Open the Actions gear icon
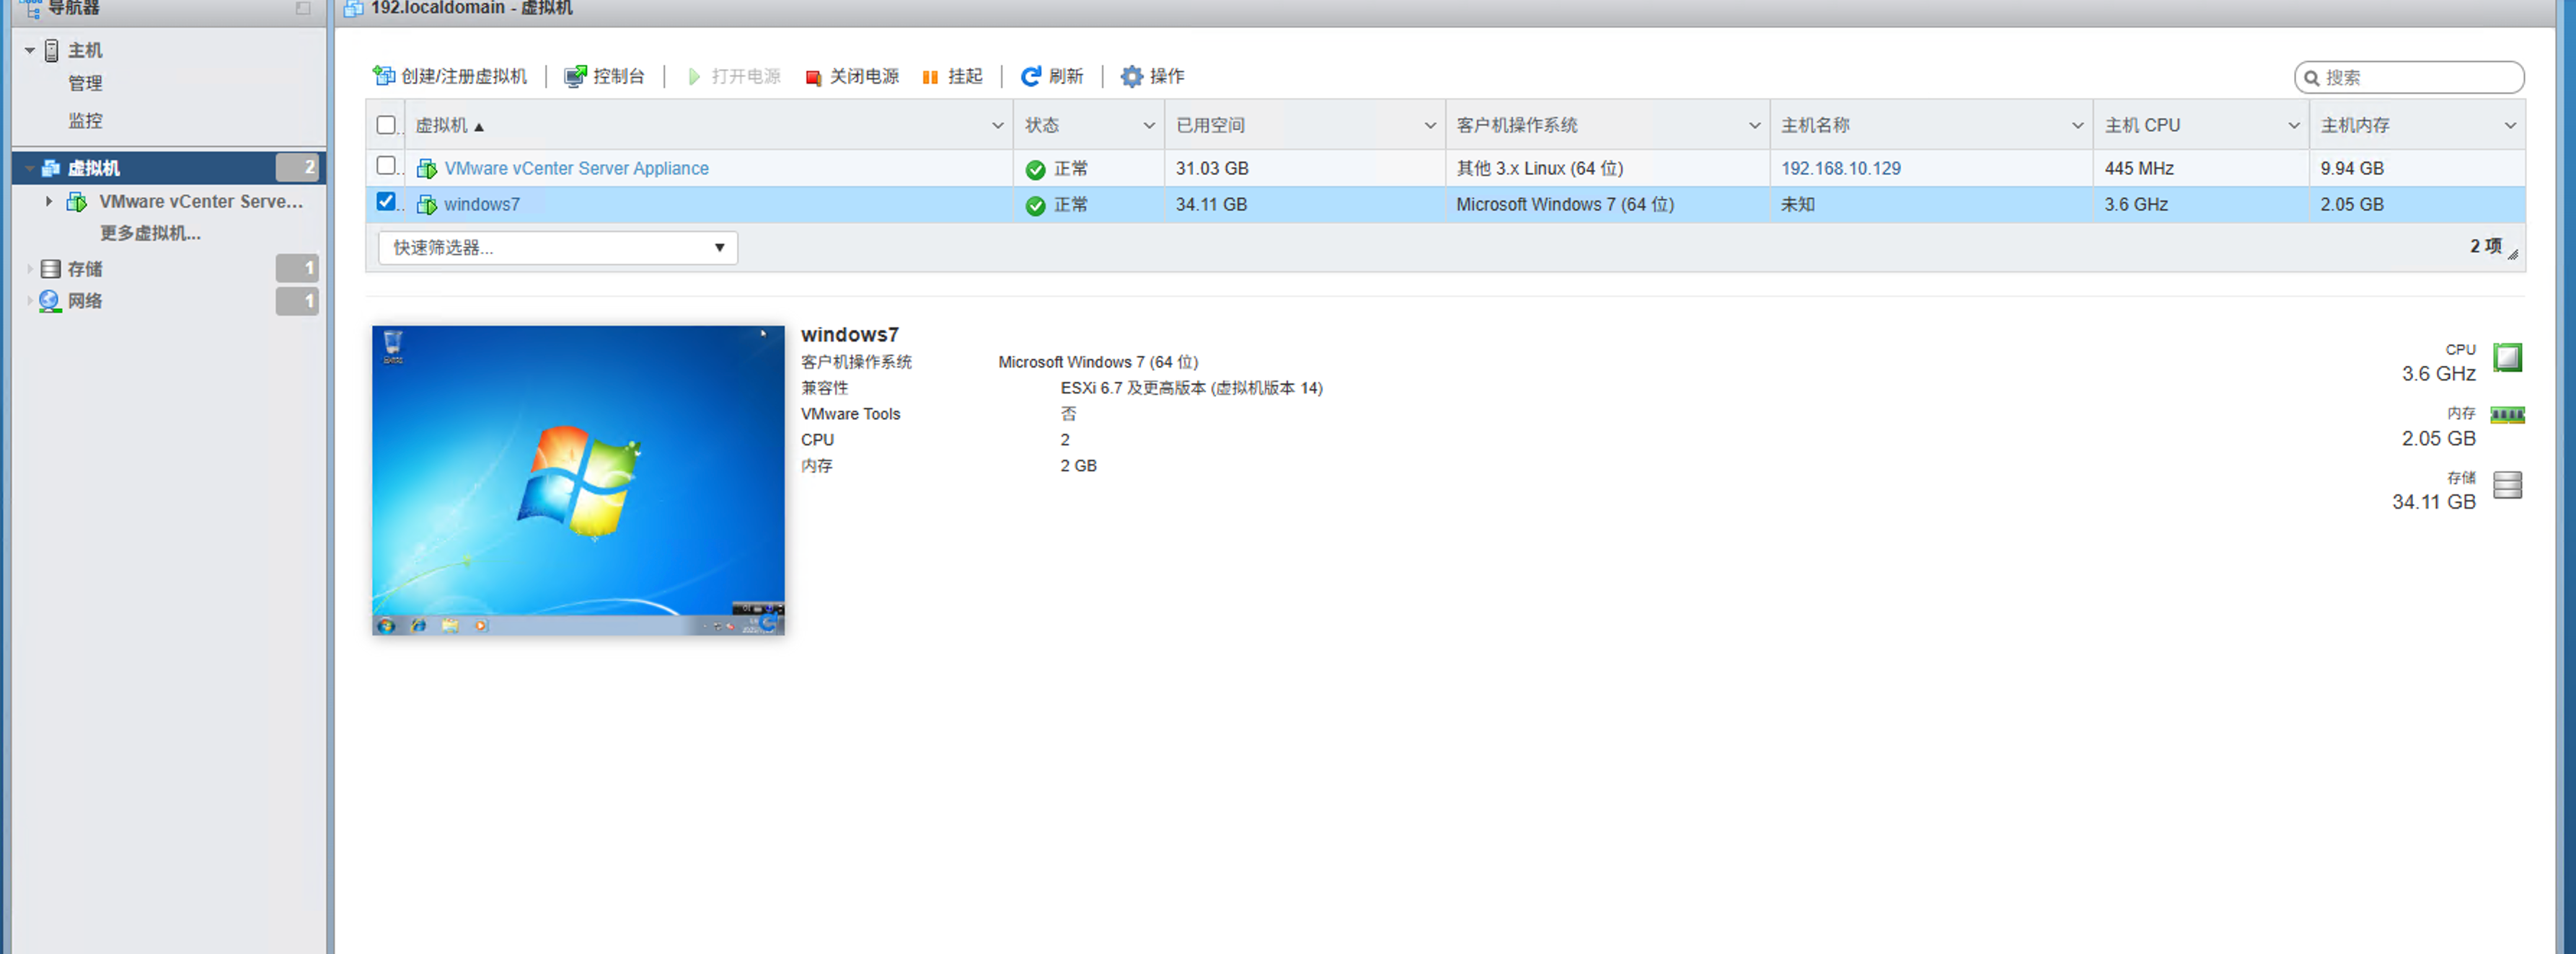Screen dimensions: 2576x954 (x=1131, y=76)
